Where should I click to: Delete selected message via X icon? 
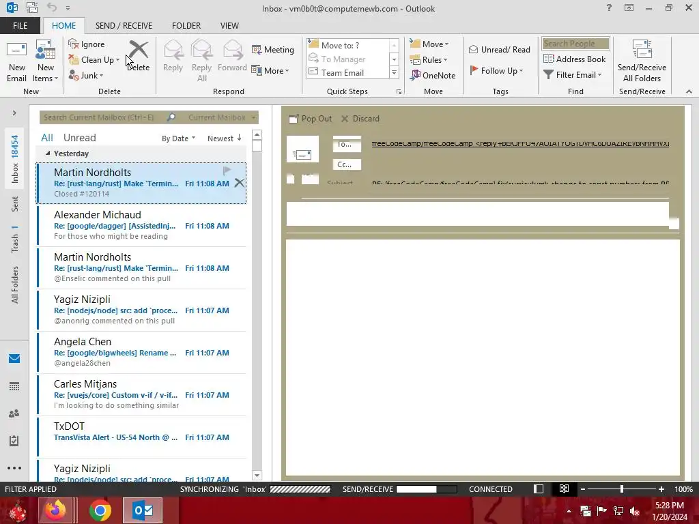click(x=240, y=183)
